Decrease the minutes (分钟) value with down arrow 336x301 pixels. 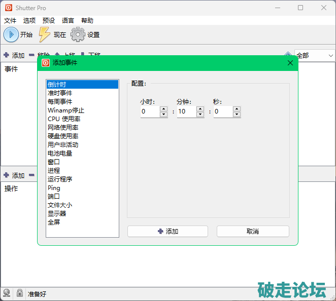(200, 115)
